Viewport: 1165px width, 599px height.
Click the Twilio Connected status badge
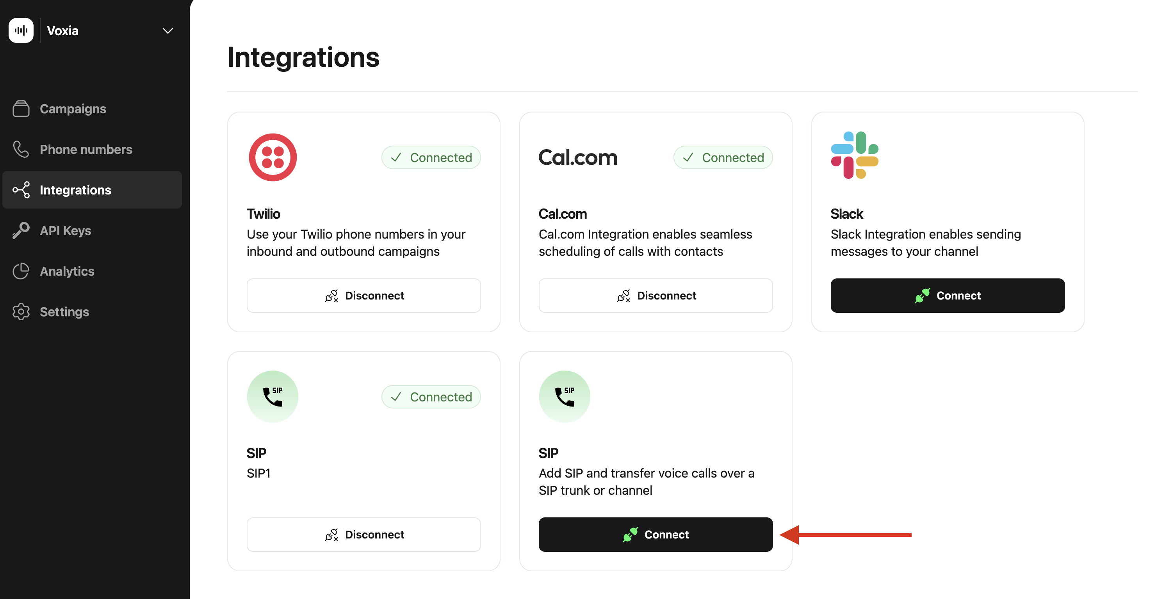click(x=431, y=157)
